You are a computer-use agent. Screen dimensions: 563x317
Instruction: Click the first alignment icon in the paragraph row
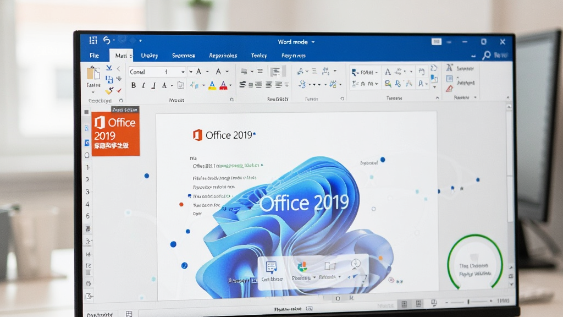tap(242, 84)
